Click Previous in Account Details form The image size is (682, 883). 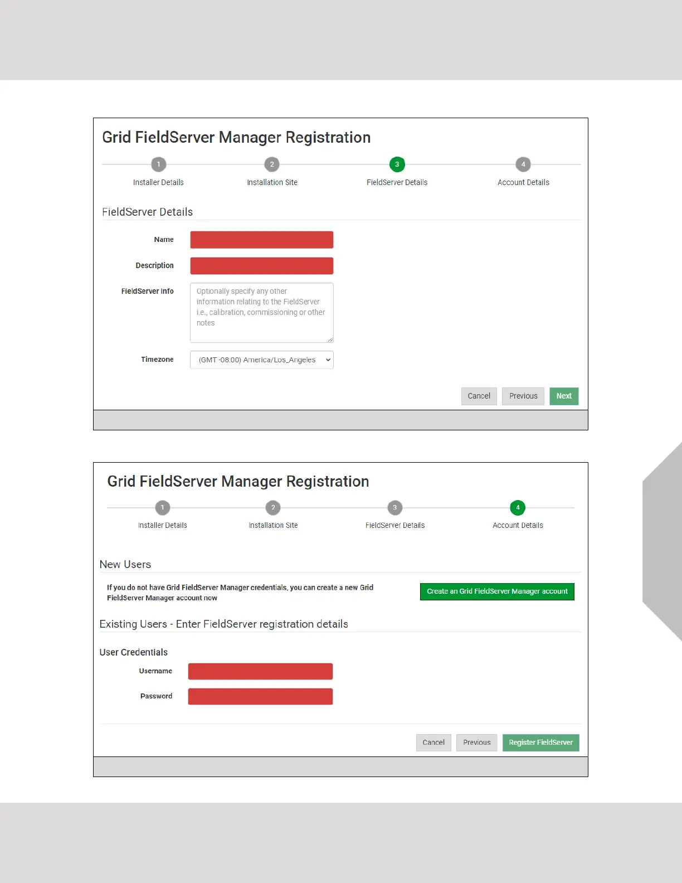coord(477,743)
